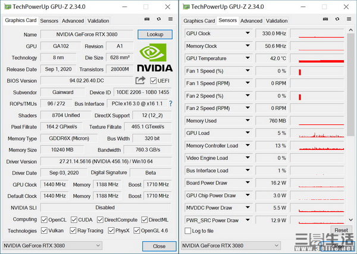Open the GPU Clock sensor dropdown

248,33
